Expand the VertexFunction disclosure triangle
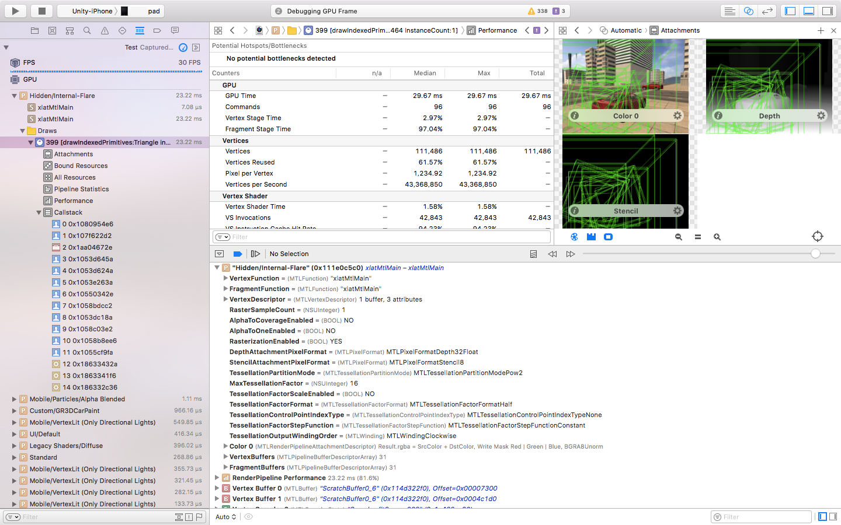The height and width of the screenshot is (525, 841). (225, 278)
